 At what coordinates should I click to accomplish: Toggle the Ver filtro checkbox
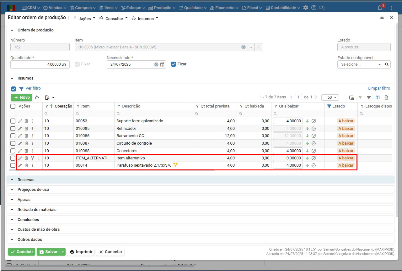click(13, 89)
